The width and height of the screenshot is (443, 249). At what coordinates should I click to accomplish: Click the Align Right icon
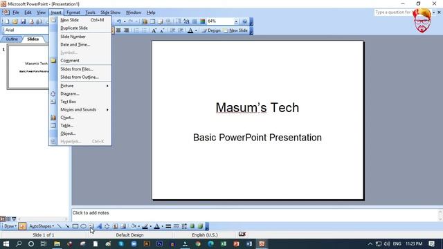point(126,30)
